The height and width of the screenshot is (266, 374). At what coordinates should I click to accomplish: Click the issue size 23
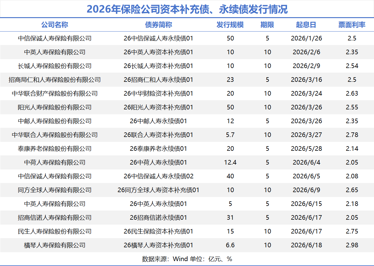tap(230, 80)
